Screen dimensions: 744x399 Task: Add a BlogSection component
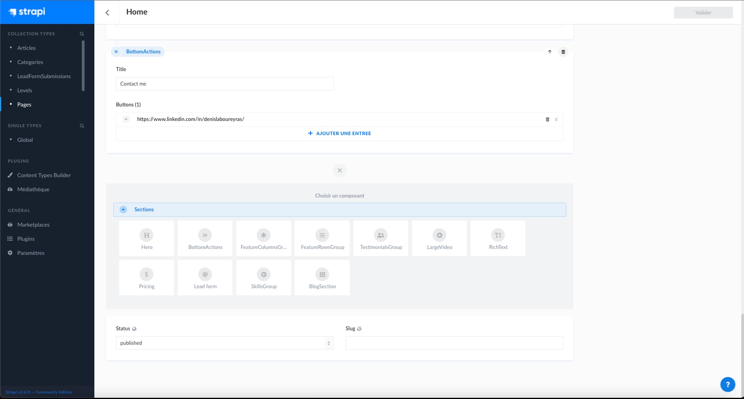point(322,277)
